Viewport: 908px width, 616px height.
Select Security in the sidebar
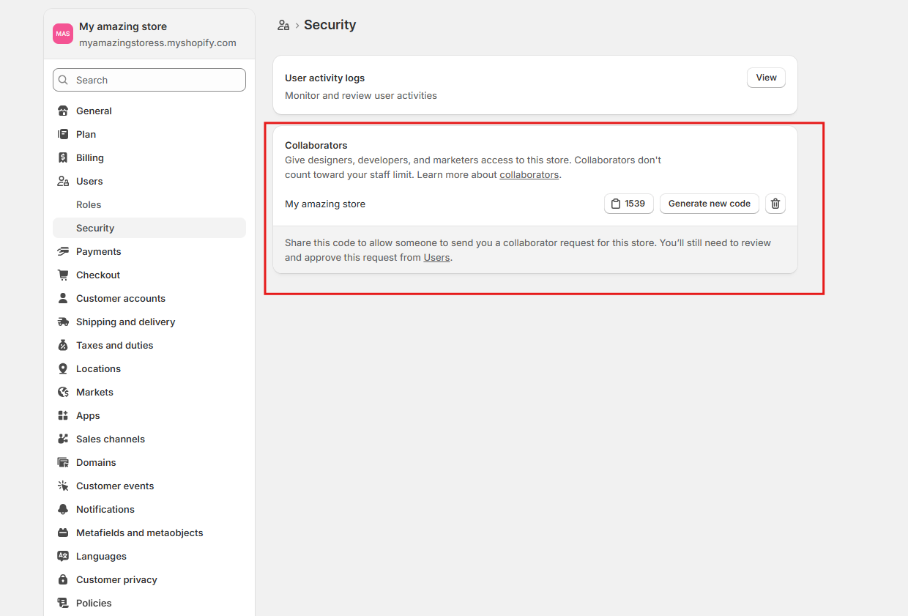149,228
